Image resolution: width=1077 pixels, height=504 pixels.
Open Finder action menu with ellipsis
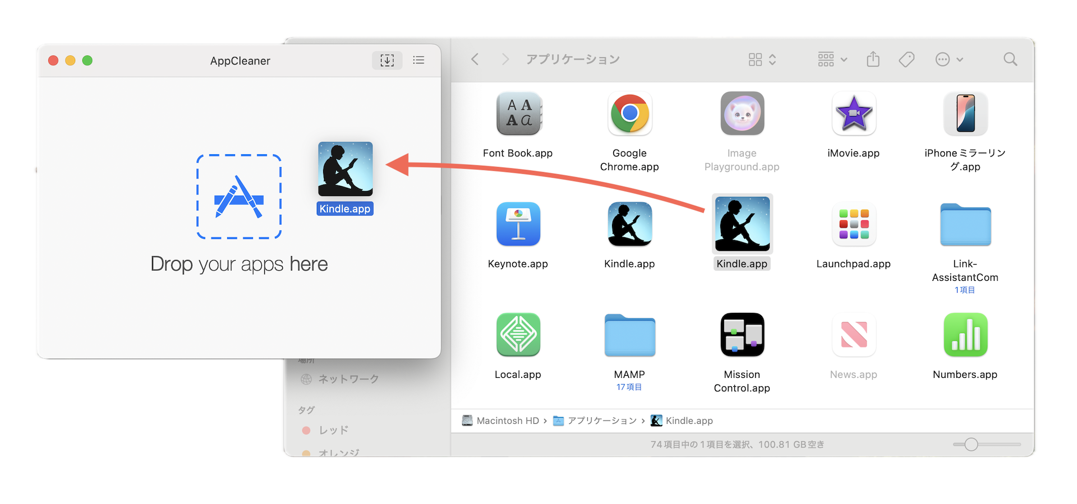click(949, 59)
